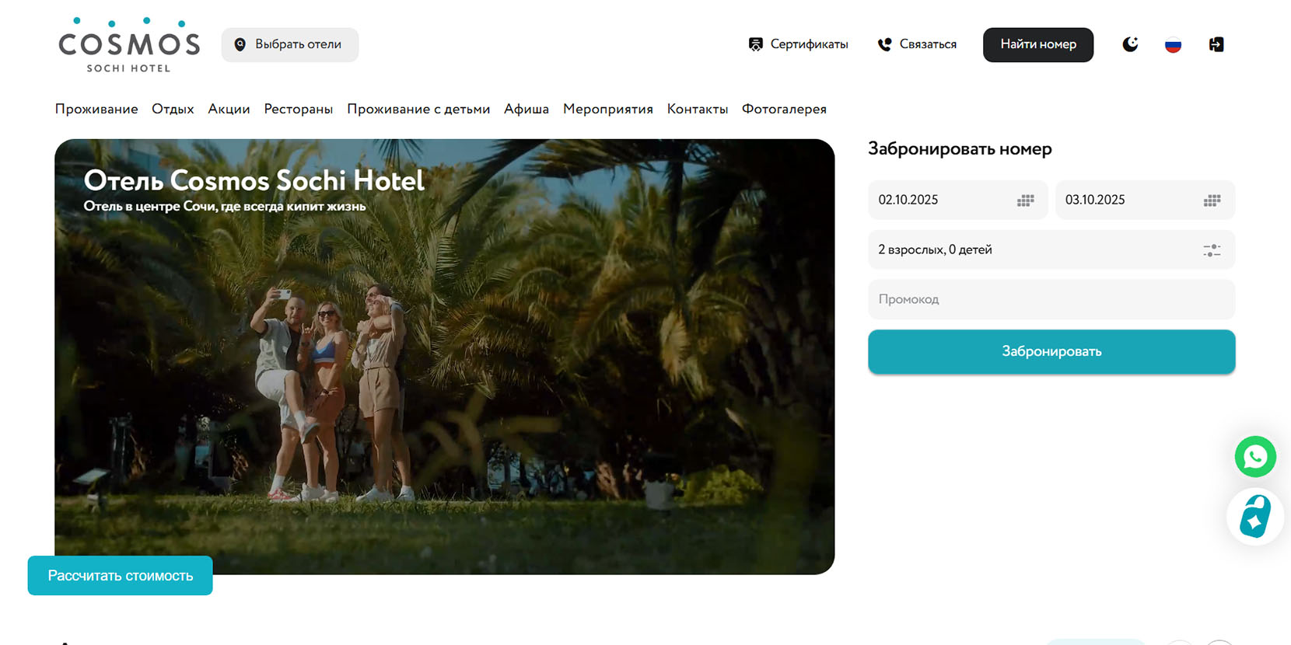Toggle dark mode with the moon icon

click(x=1130, y=44)
